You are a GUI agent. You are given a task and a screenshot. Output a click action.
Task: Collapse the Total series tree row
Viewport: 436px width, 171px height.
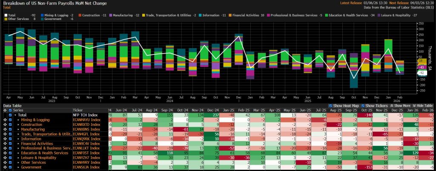point(15,115)
